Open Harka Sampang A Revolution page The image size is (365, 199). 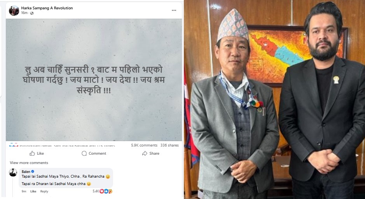click(47, 8)
